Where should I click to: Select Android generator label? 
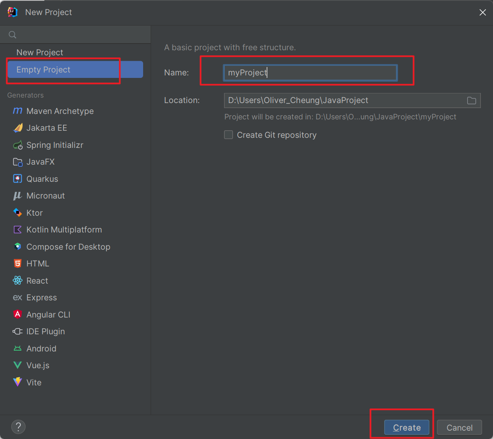[41, 349]
